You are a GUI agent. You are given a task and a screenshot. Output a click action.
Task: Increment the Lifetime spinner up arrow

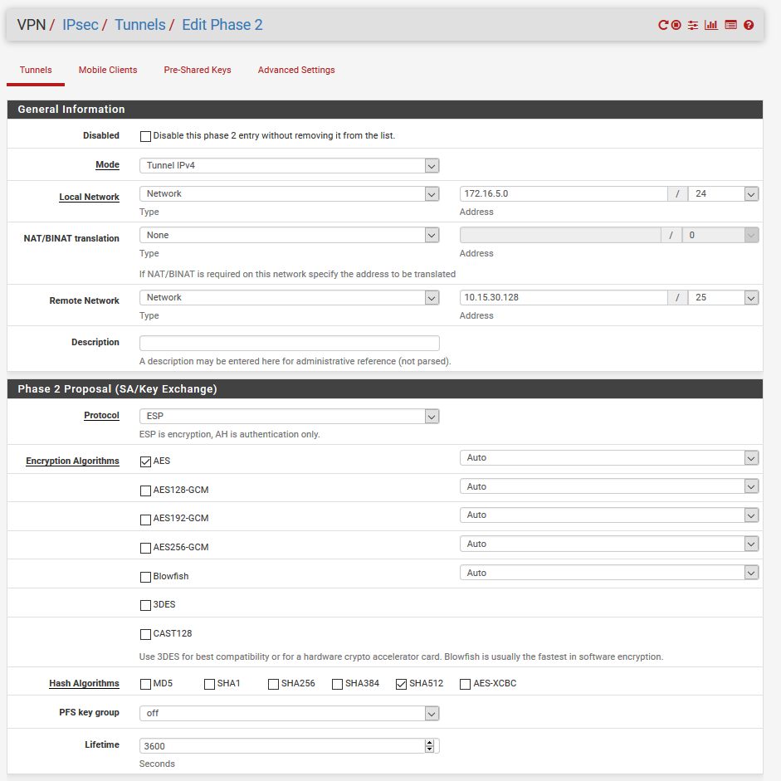coord(429,742)
